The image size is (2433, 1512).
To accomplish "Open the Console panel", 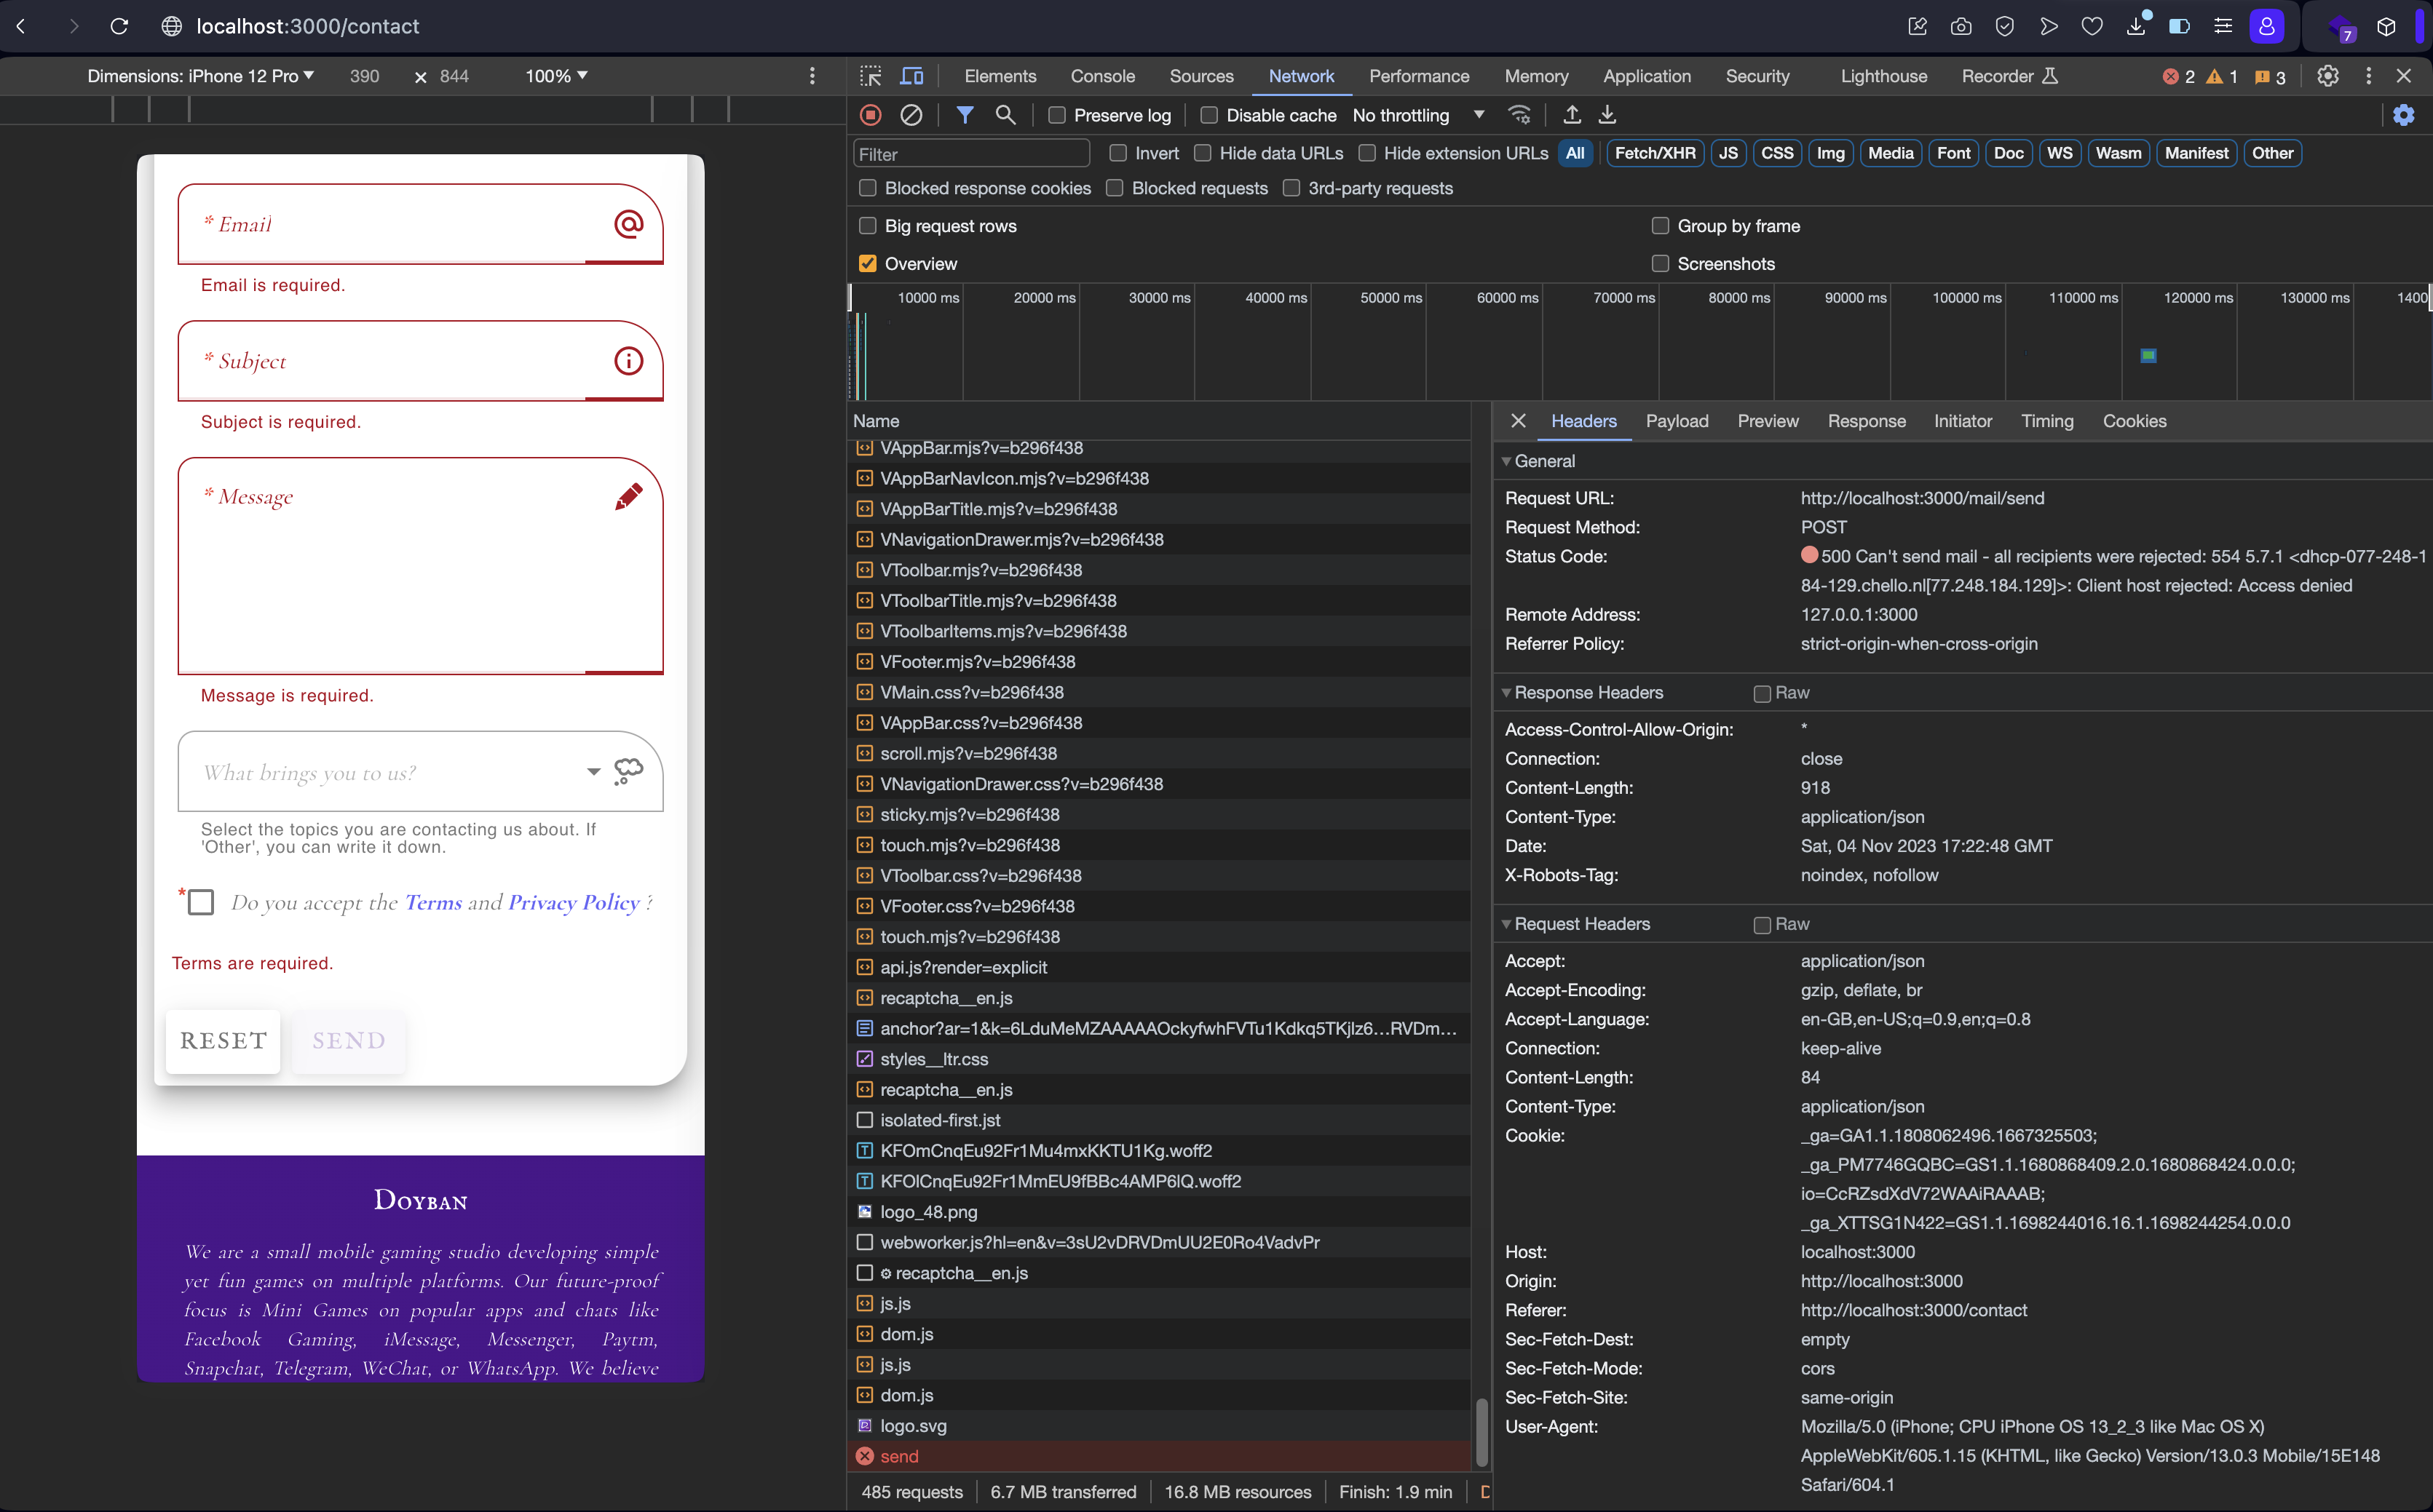I will [1101, 76].
